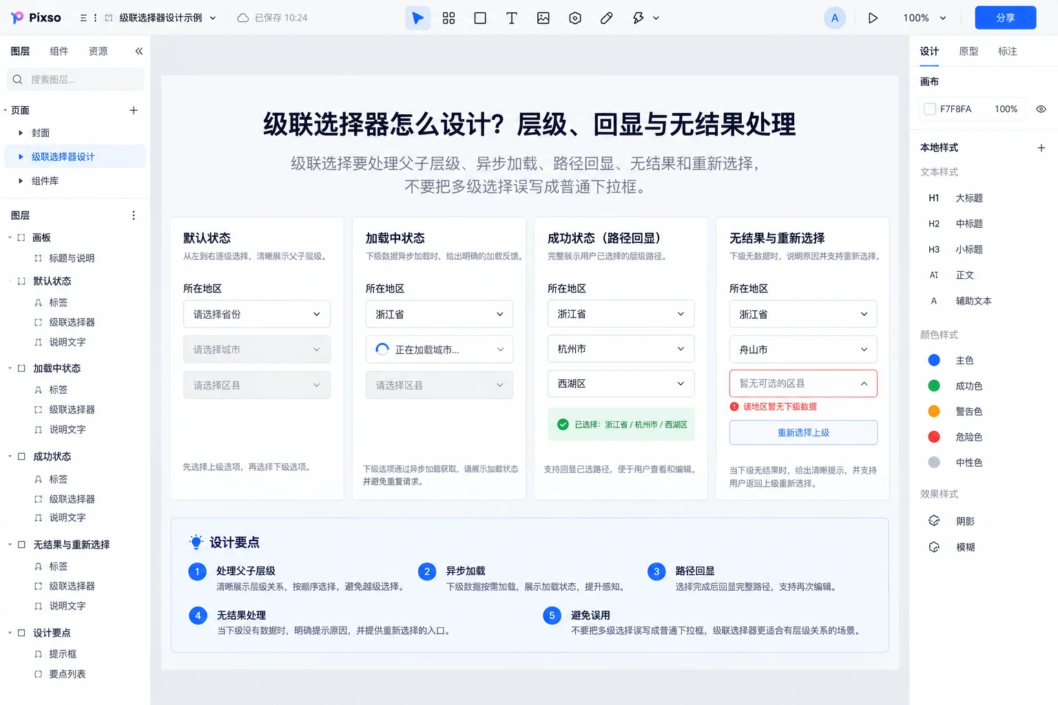The image size is (1058, 705).
Task: Open zoom level 100% dropdown
Action: (924, 18)
